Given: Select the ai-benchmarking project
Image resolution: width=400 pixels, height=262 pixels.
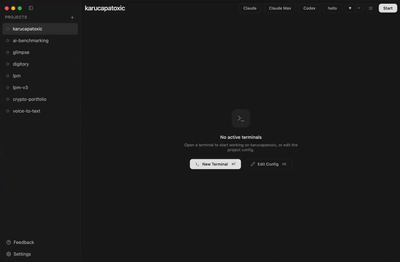Looking at the screenshot, I should pos(40,40).
